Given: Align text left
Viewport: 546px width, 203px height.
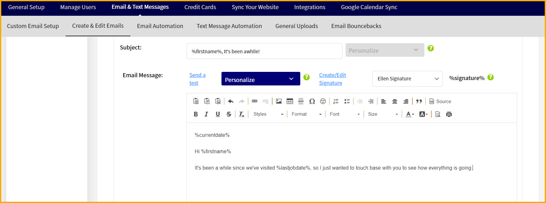Looking at the screenshot, I should pos(384,101).
